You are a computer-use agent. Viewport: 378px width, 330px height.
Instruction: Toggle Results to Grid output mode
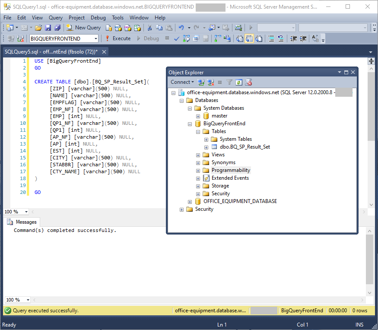249,38
